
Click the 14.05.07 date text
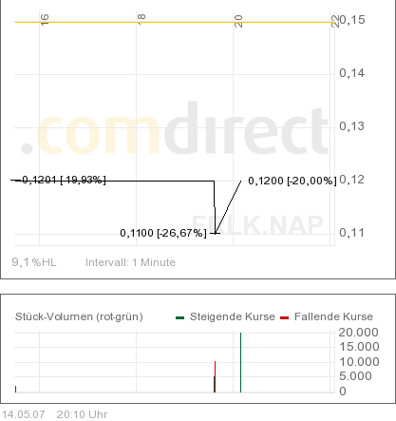click(24, 414)
